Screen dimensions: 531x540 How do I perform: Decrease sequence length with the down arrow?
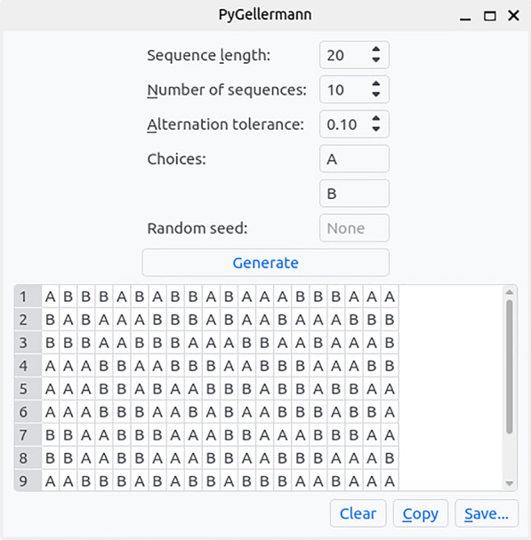coord(376,60)
